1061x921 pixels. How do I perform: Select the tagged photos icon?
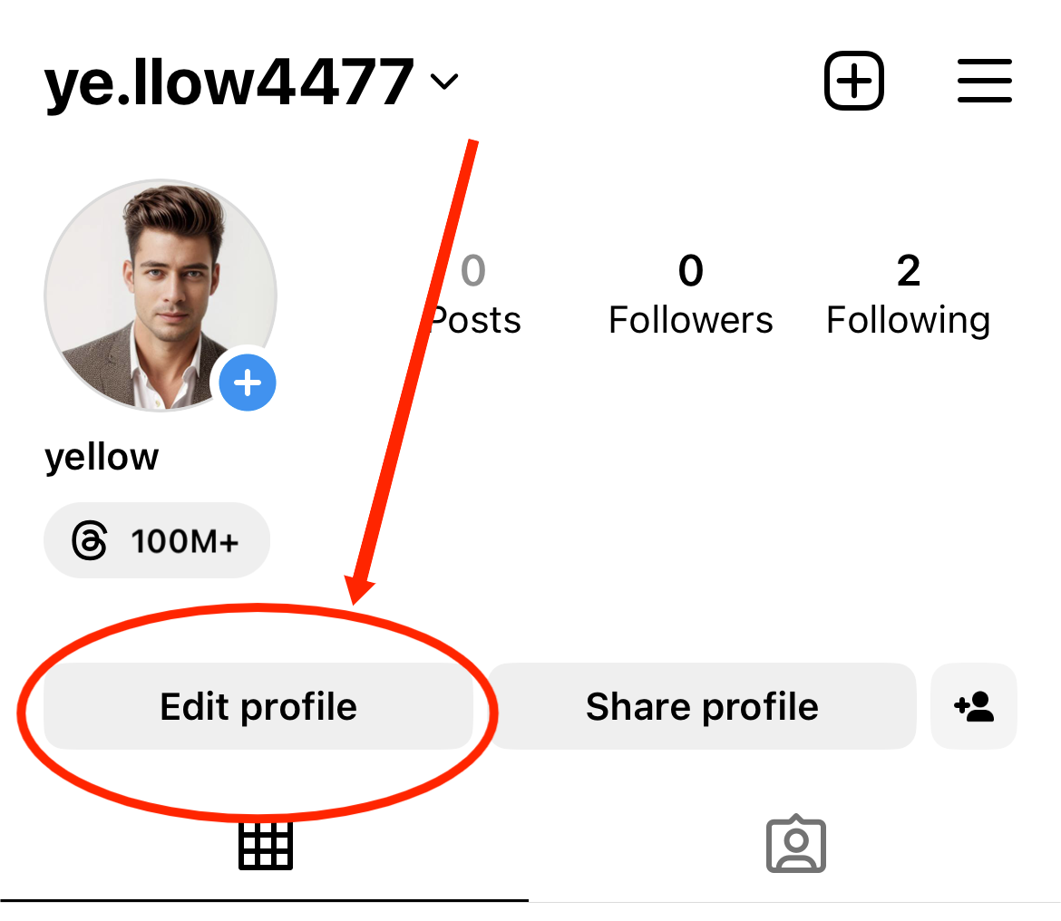795,844
